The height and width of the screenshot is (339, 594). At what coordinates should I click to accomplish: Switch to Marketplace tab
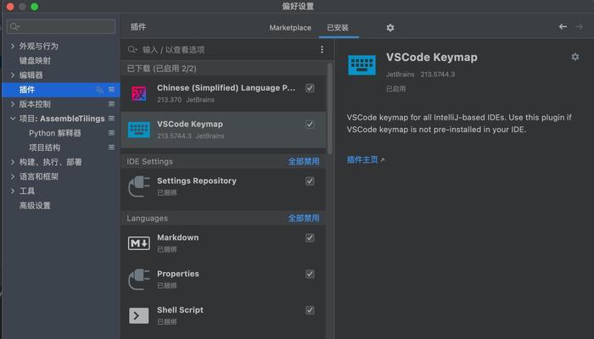290,28
